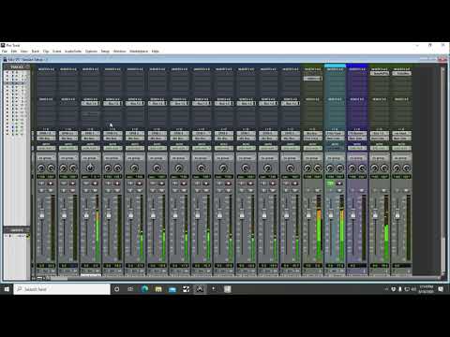Viewport: 450px width, 337px height.
Task: Click left pan knob on first channel strip
Action: pos(41,168)
